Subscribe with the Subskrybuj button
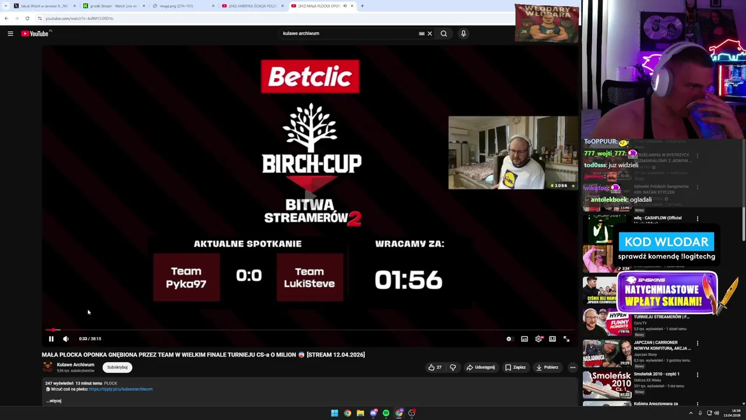This screenshot has width=746, height=420. (117, 367)
